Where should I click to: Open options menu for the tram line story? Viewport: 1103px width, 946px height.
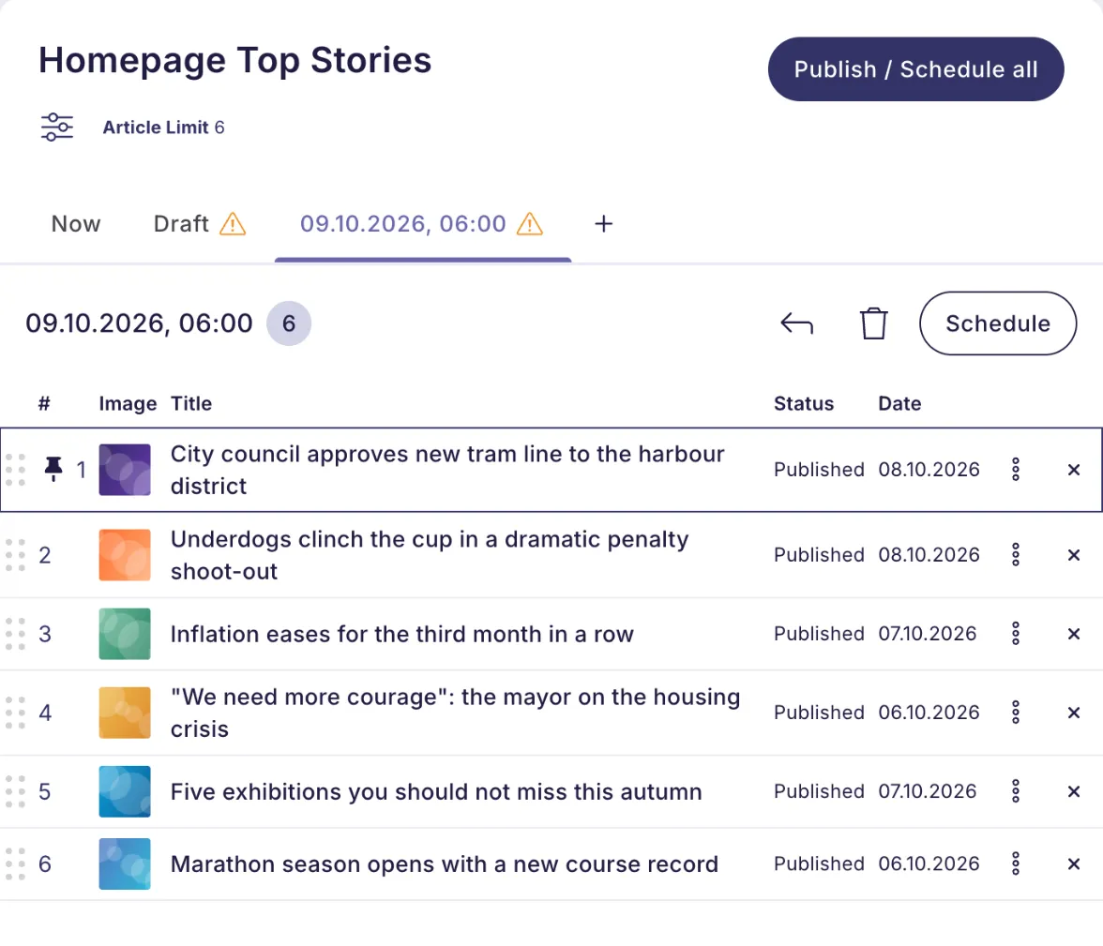(x=1016, y=469)
